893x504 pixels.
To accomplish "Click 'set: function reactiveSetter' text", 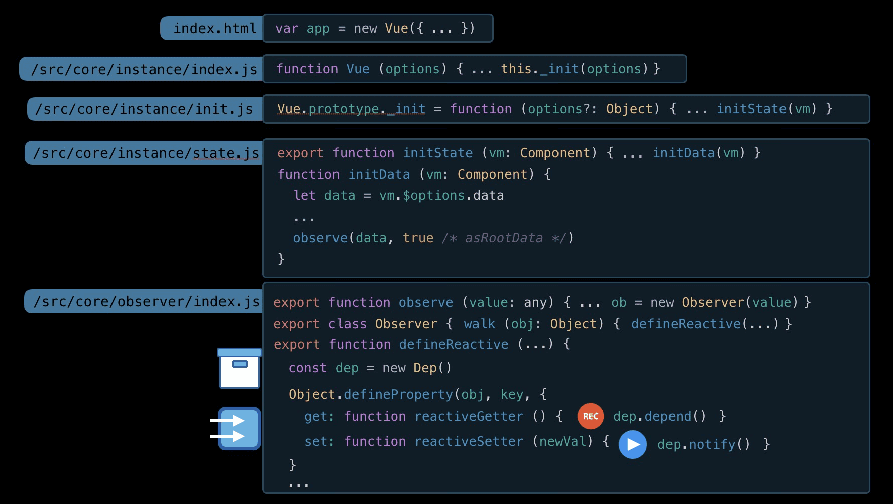I will tap(414, 441).
